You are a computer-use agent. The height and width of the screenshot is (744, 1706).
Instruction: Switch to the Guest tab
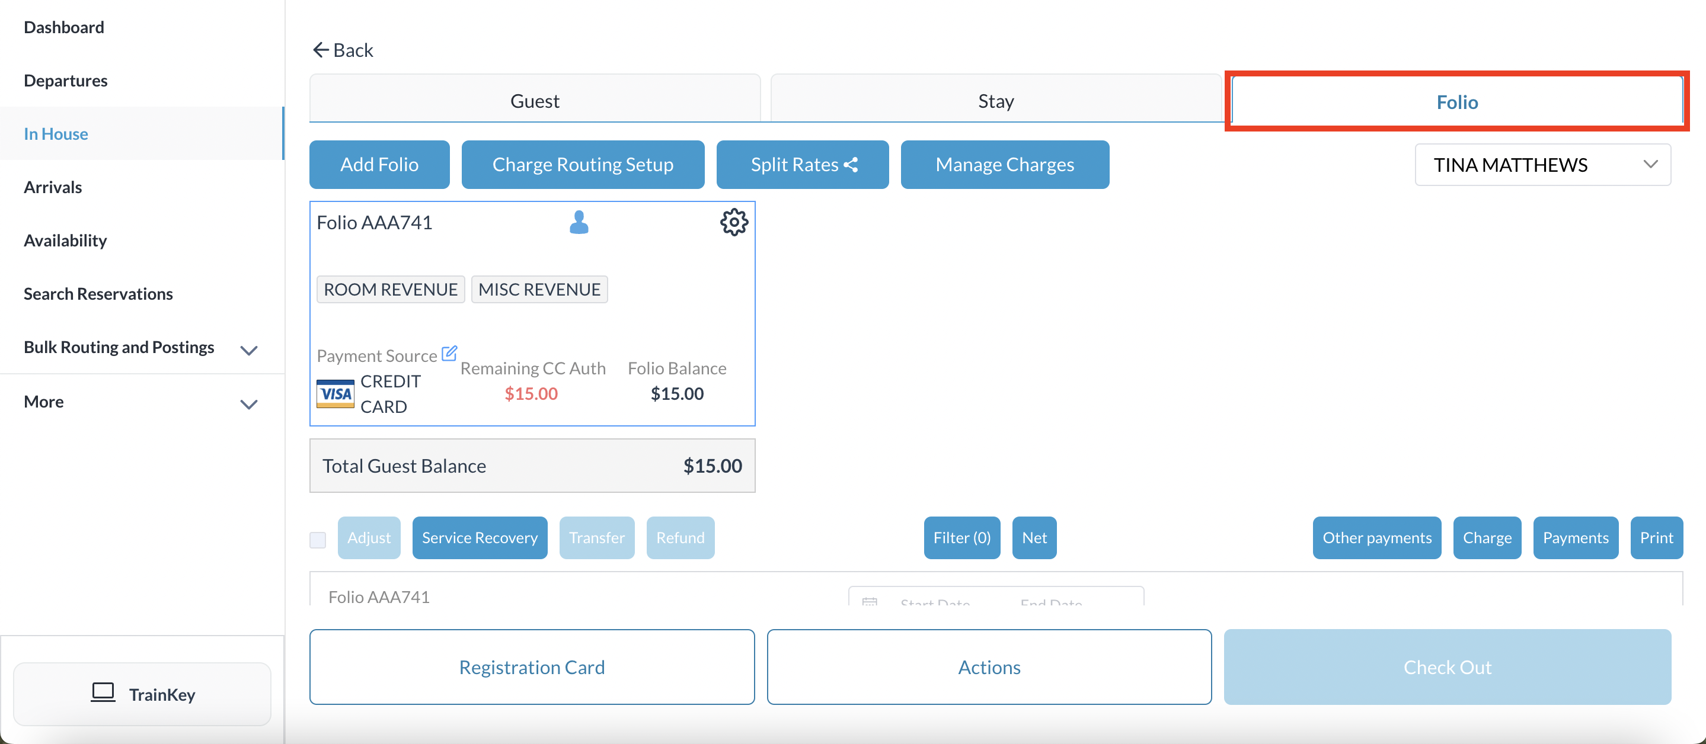coord(535,101)
